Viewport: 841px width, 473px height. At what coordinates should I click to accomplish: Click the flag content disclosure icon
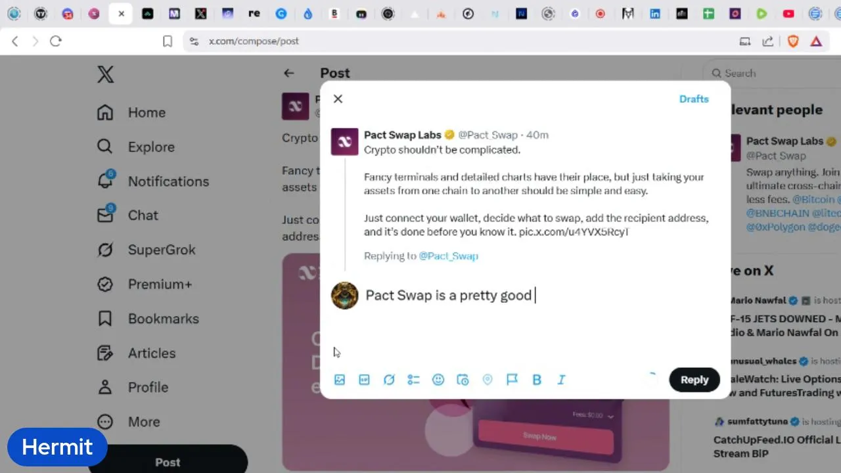click(x=512, y=380)
